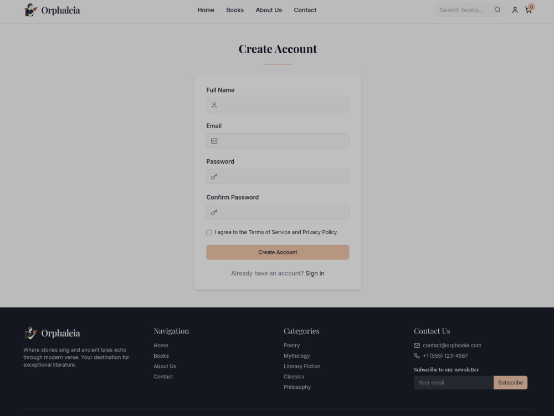Viewport: 554px width, 416px height.
Task: Open the footer Contact link
Action: (x=163, y=377)
